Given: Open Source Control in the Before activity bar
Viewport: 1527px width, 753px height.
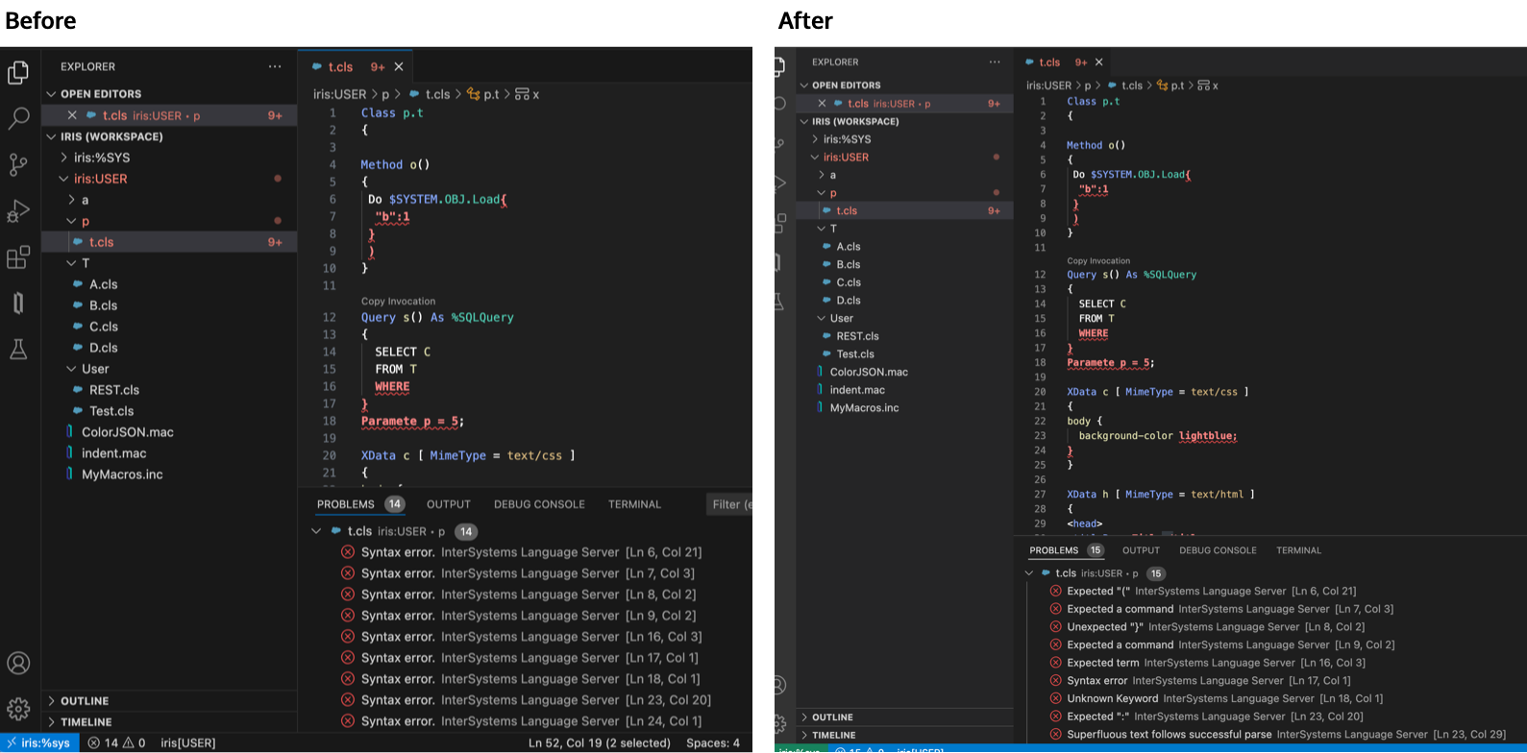Looking at the screenshot, I should [x=18, y=164].
